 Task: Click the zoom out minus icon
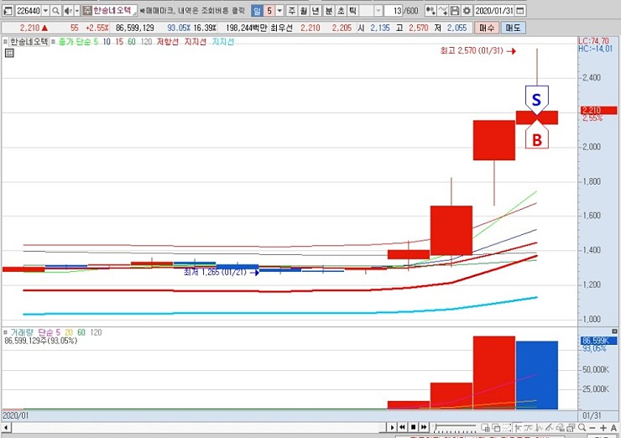pos(590,428)
